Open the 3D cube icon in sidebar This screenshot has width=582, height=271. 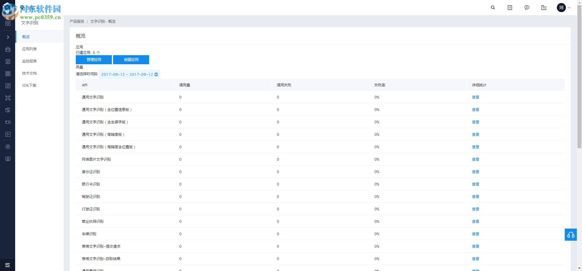tap(8, 110)
